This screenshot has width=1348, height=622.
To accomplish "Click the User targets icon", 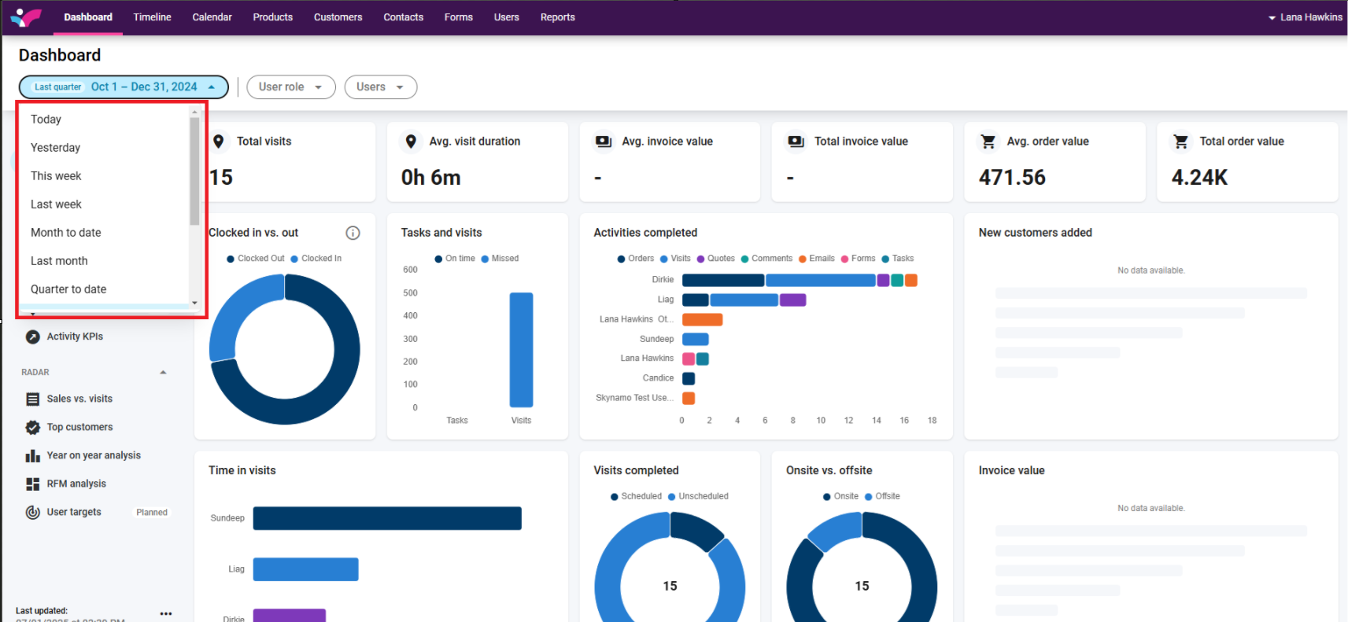I will [x=32, y=513].
